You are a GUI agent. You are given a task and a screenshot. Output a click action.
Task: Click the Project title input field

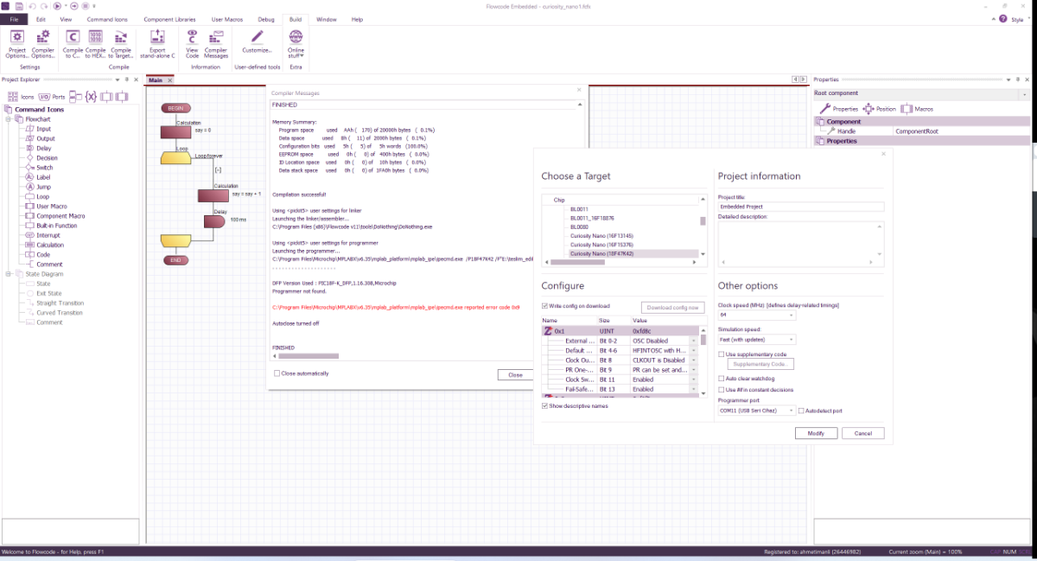coord(801,207)
